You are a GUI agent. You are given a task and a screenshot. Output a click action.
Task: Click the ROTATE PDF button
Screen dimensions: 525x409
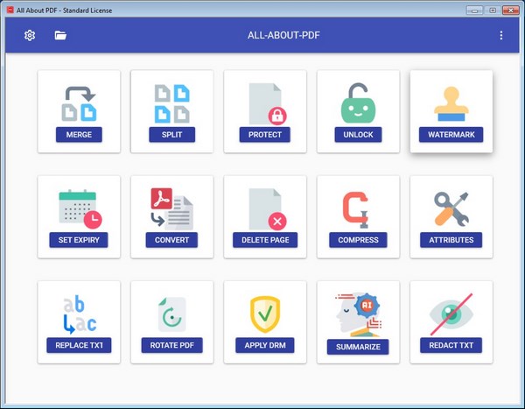171,345
